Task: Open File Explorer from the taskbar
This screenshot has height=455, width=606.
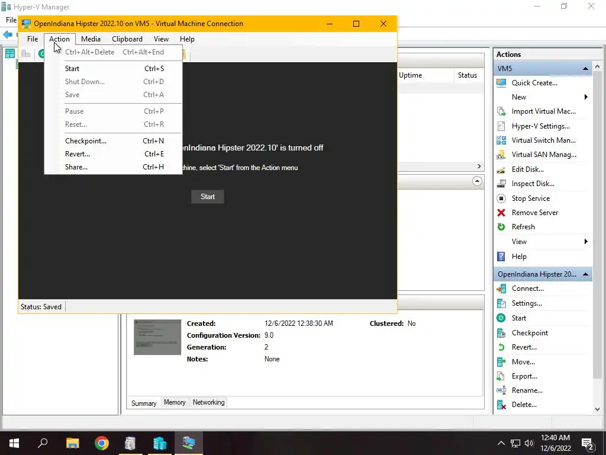Action: click(x=72, y=443)
